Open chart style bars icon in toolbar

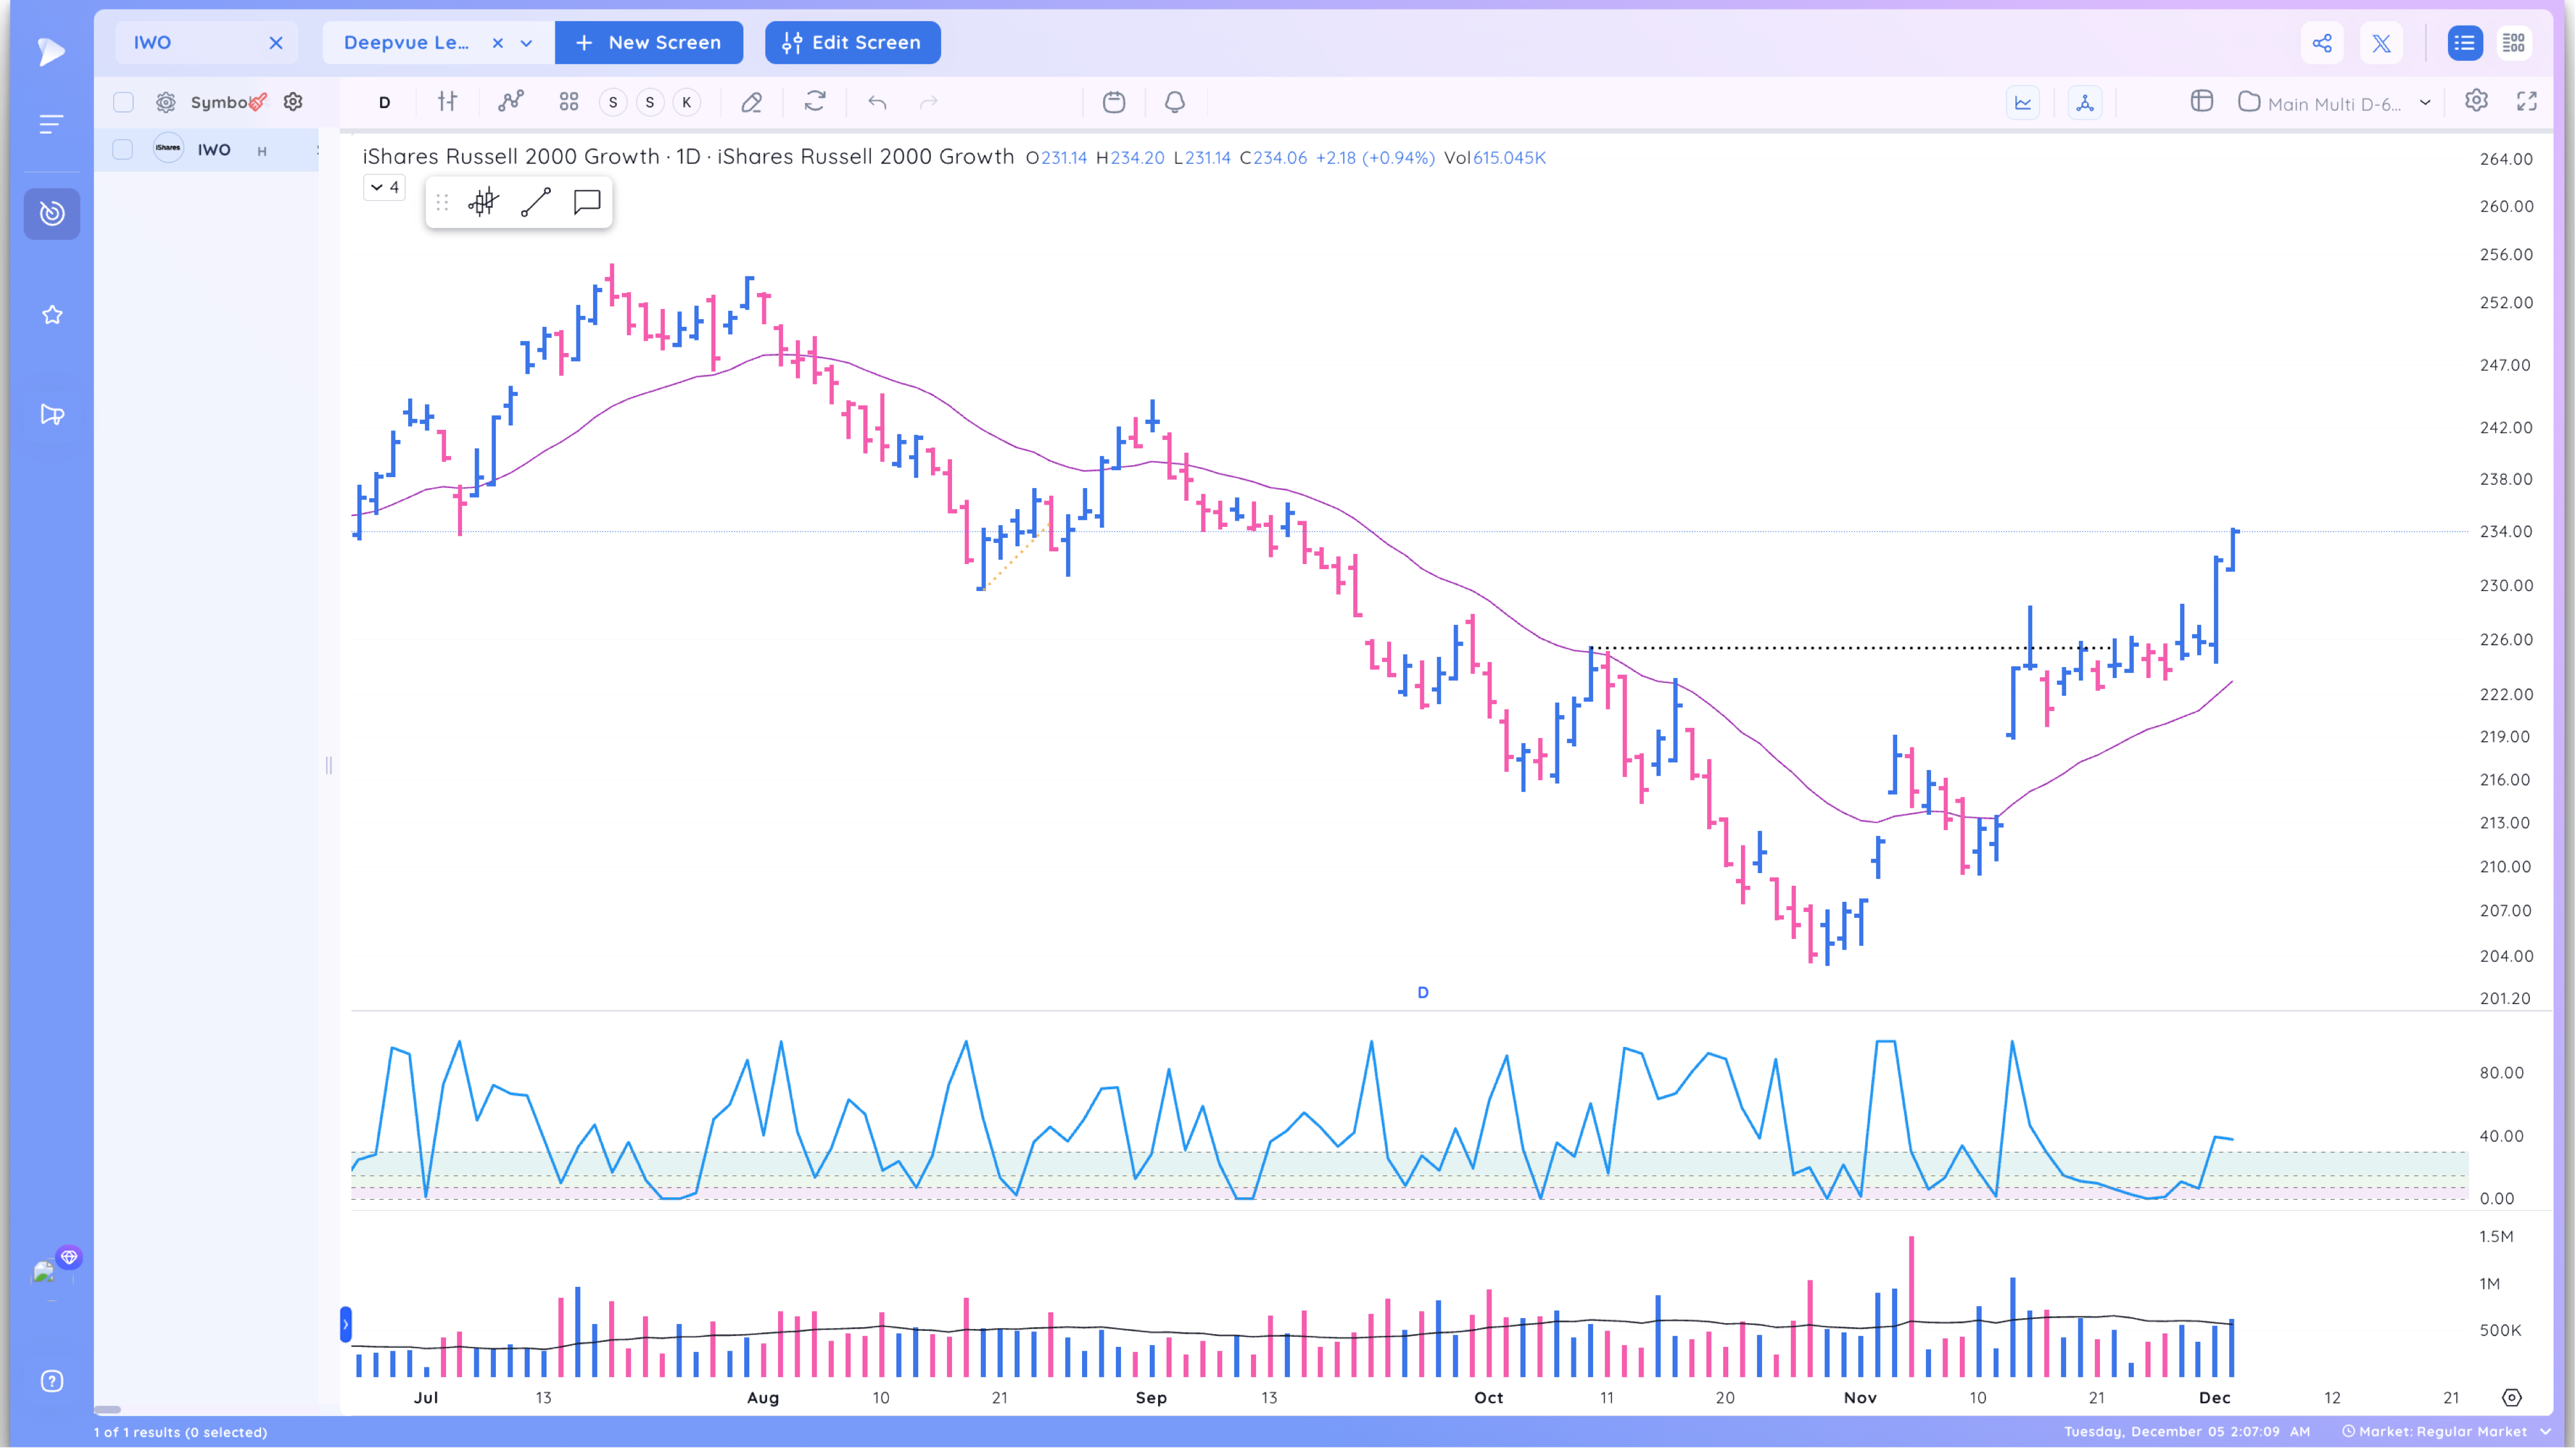point(448,102)
